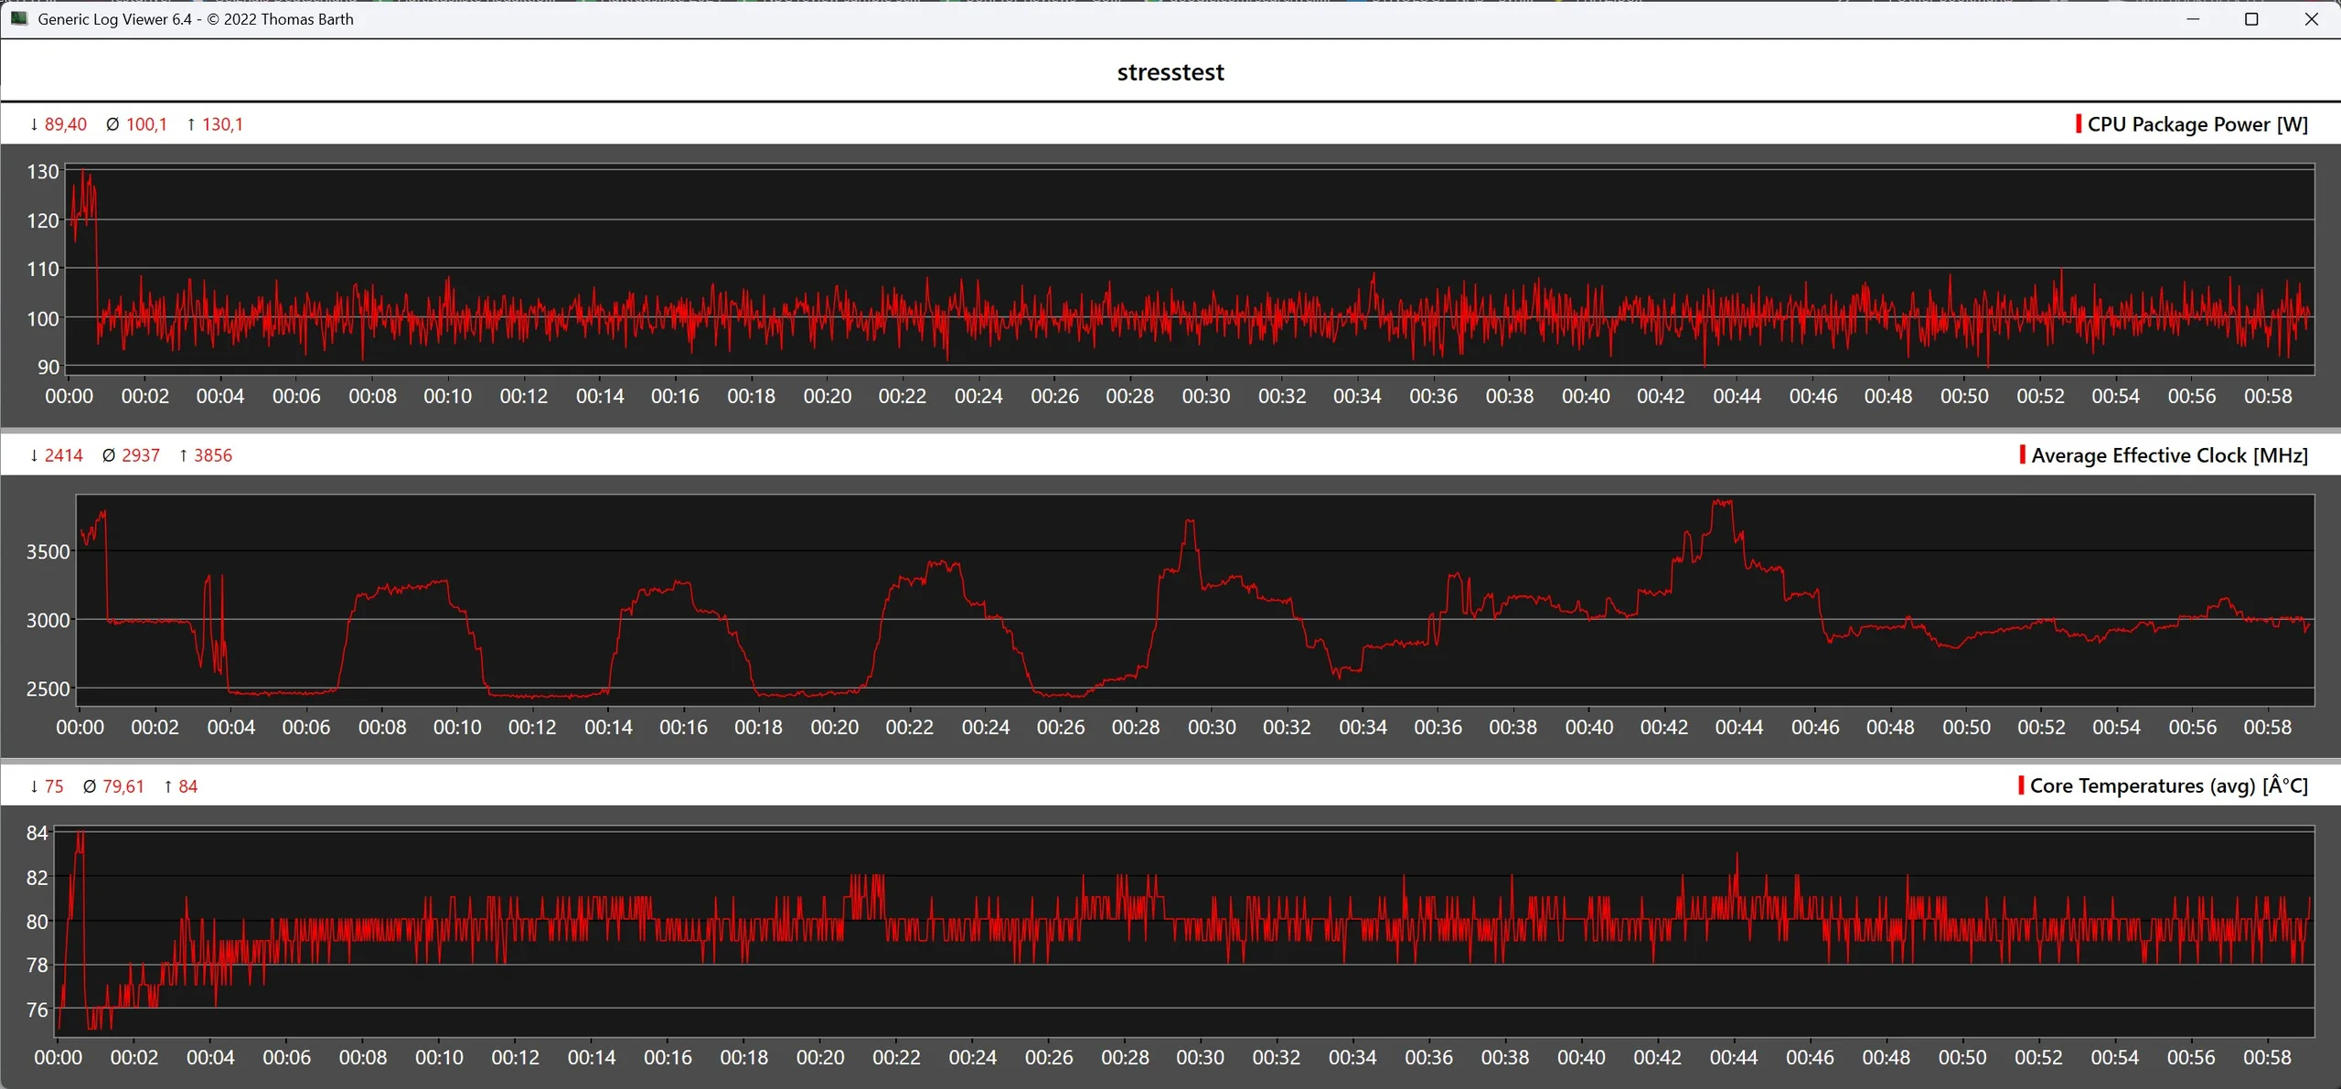Click the CPU Package Power [W] label
Image resolution: width=2341 pixels, height=1089 pixels.
2197,124
